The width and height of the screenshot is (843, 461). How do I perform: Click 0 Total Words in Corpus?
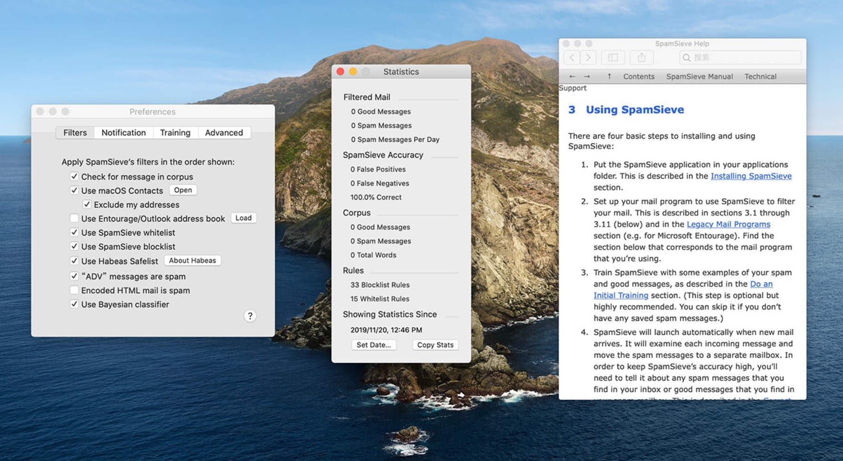pos(373,255)
